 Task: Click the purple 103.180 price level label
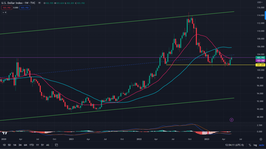260,61
